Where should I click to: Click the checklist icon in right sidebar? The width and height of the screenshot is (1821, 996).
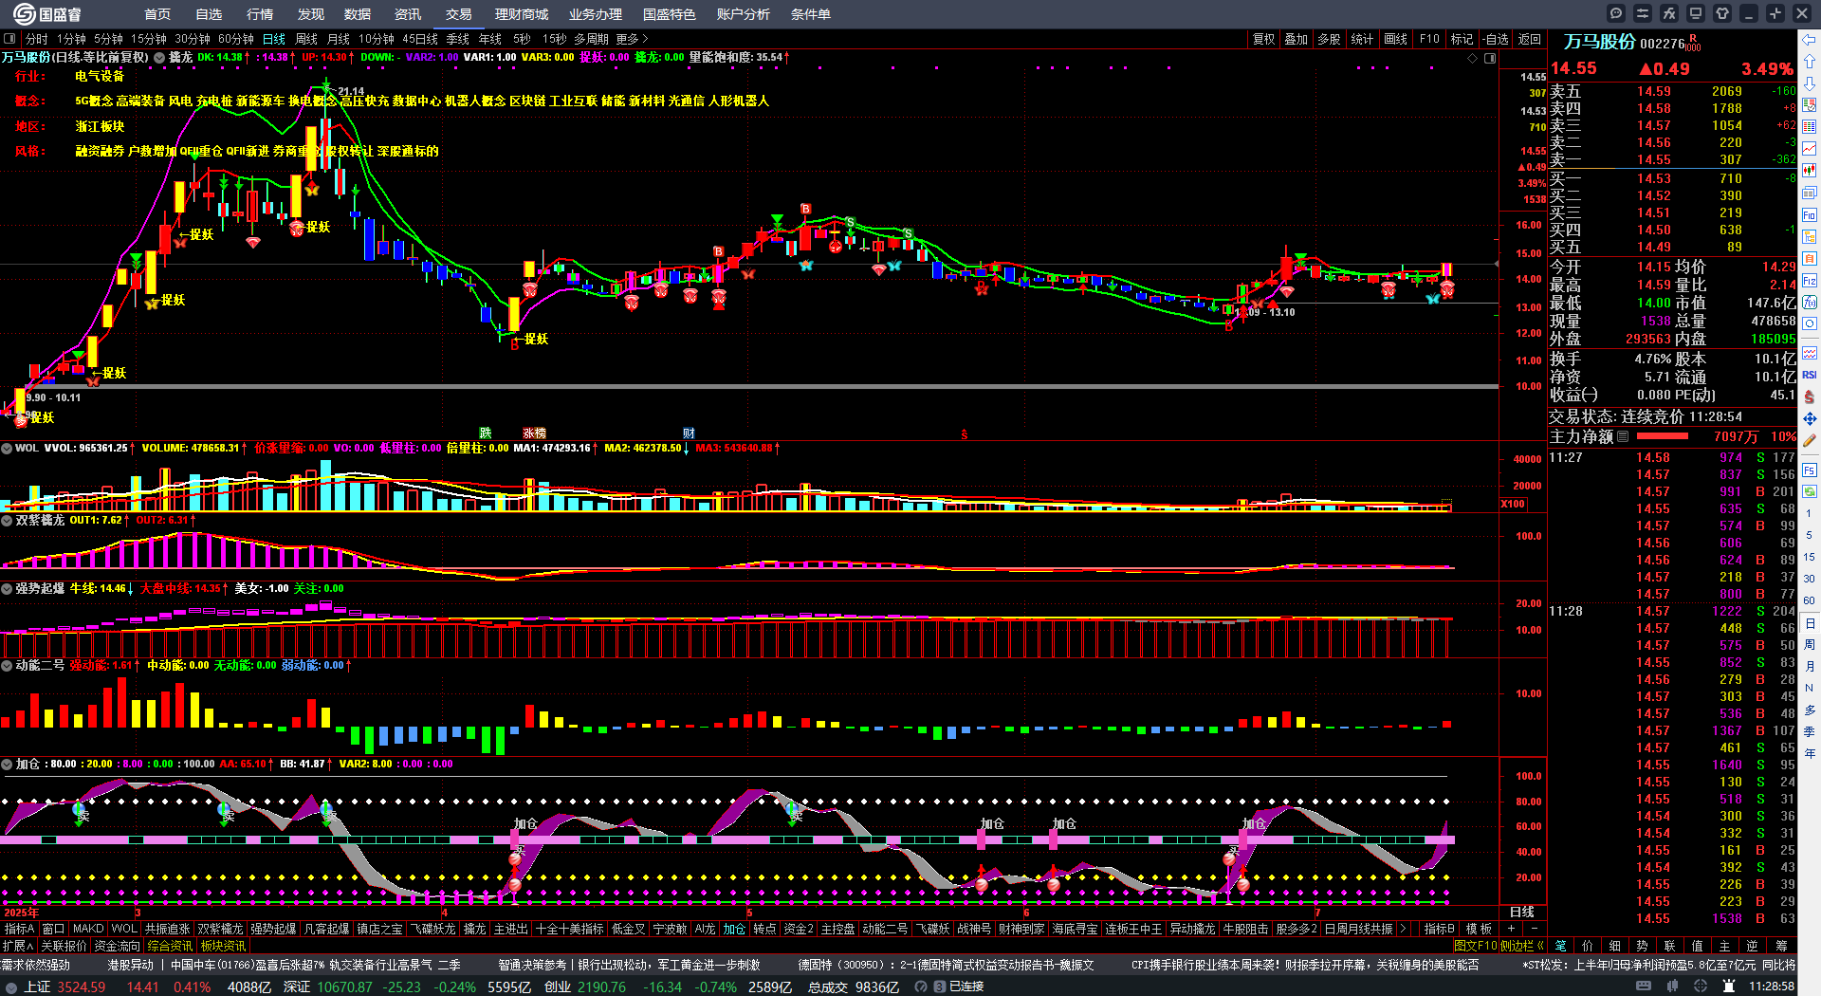click(x=1810, y=104)
